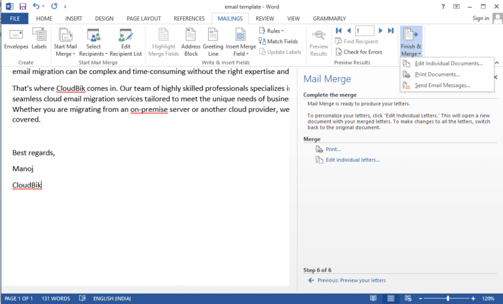Click the Save icon in quick access toolbar
The image size is (503, 304).
point(23,6)
